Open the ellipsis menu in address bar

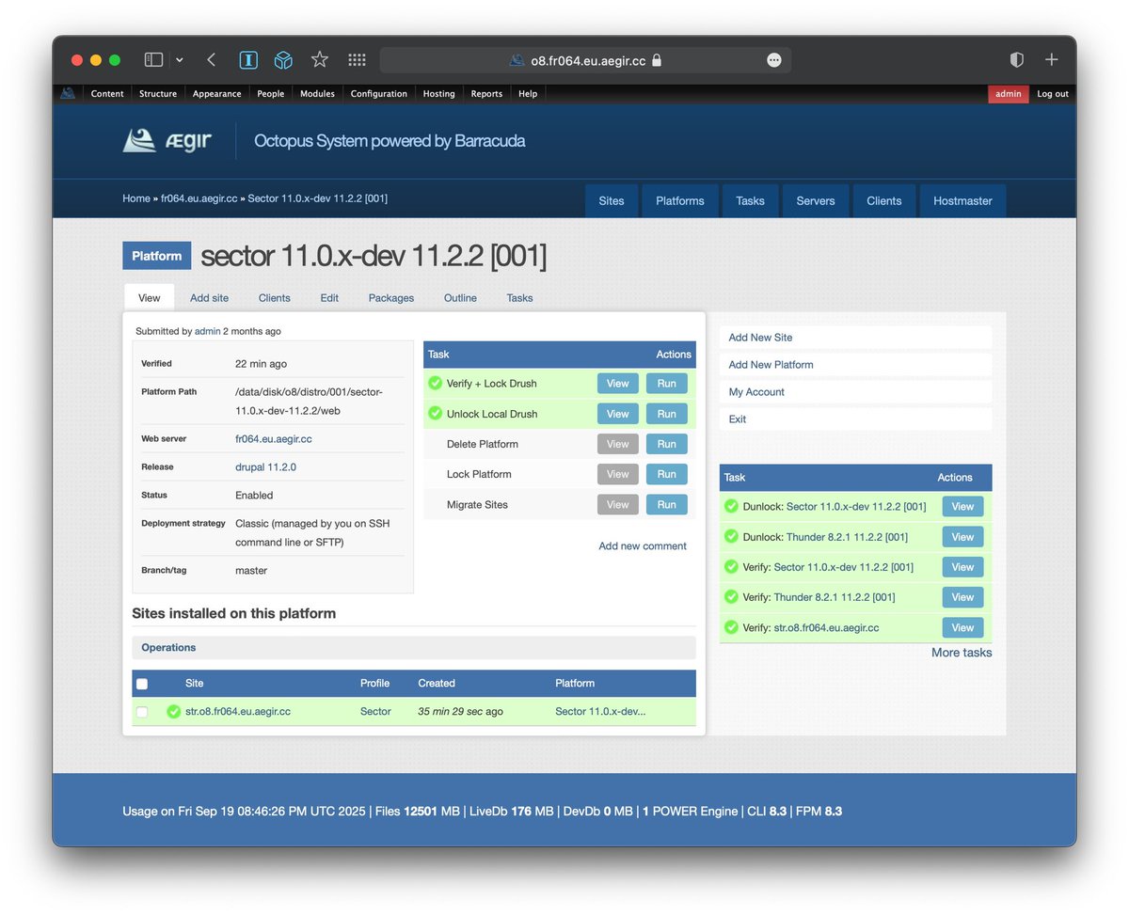773,59
